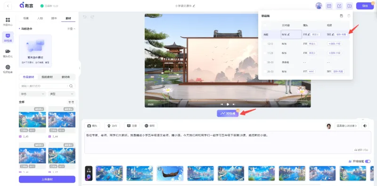Open the voice selector dropdown with chevron
The image size is (377, 186).
[x=346, y=126]
